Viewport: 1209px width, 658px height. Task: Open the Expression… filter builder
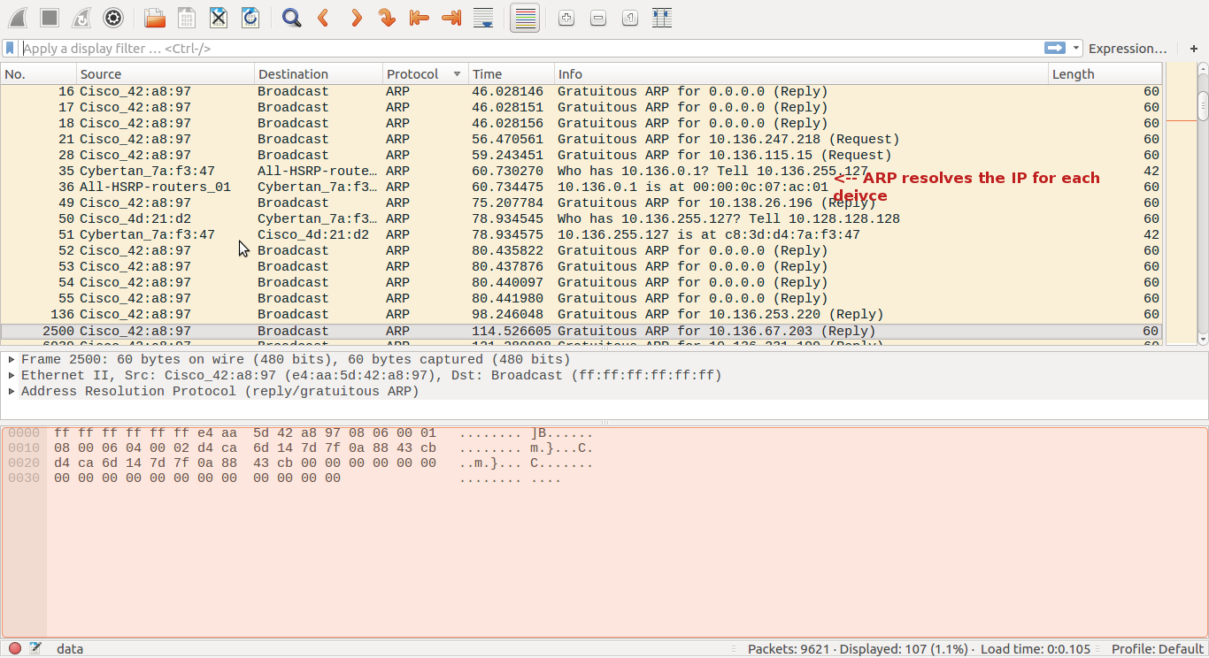tap(1128, 49)
